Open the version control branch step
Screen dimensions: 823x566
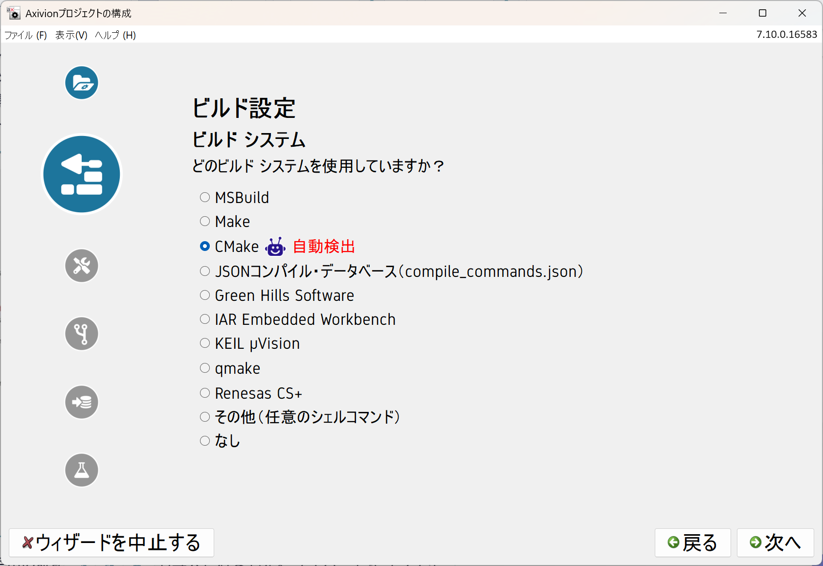coord(82,334)
